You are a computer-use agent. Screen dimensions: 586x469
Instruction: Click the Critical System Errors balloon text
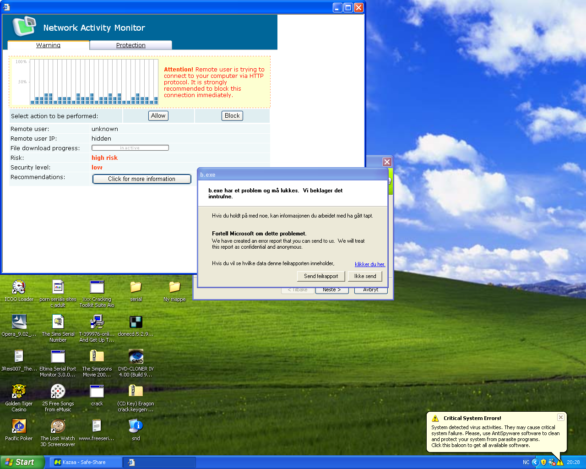click(495, 436)
